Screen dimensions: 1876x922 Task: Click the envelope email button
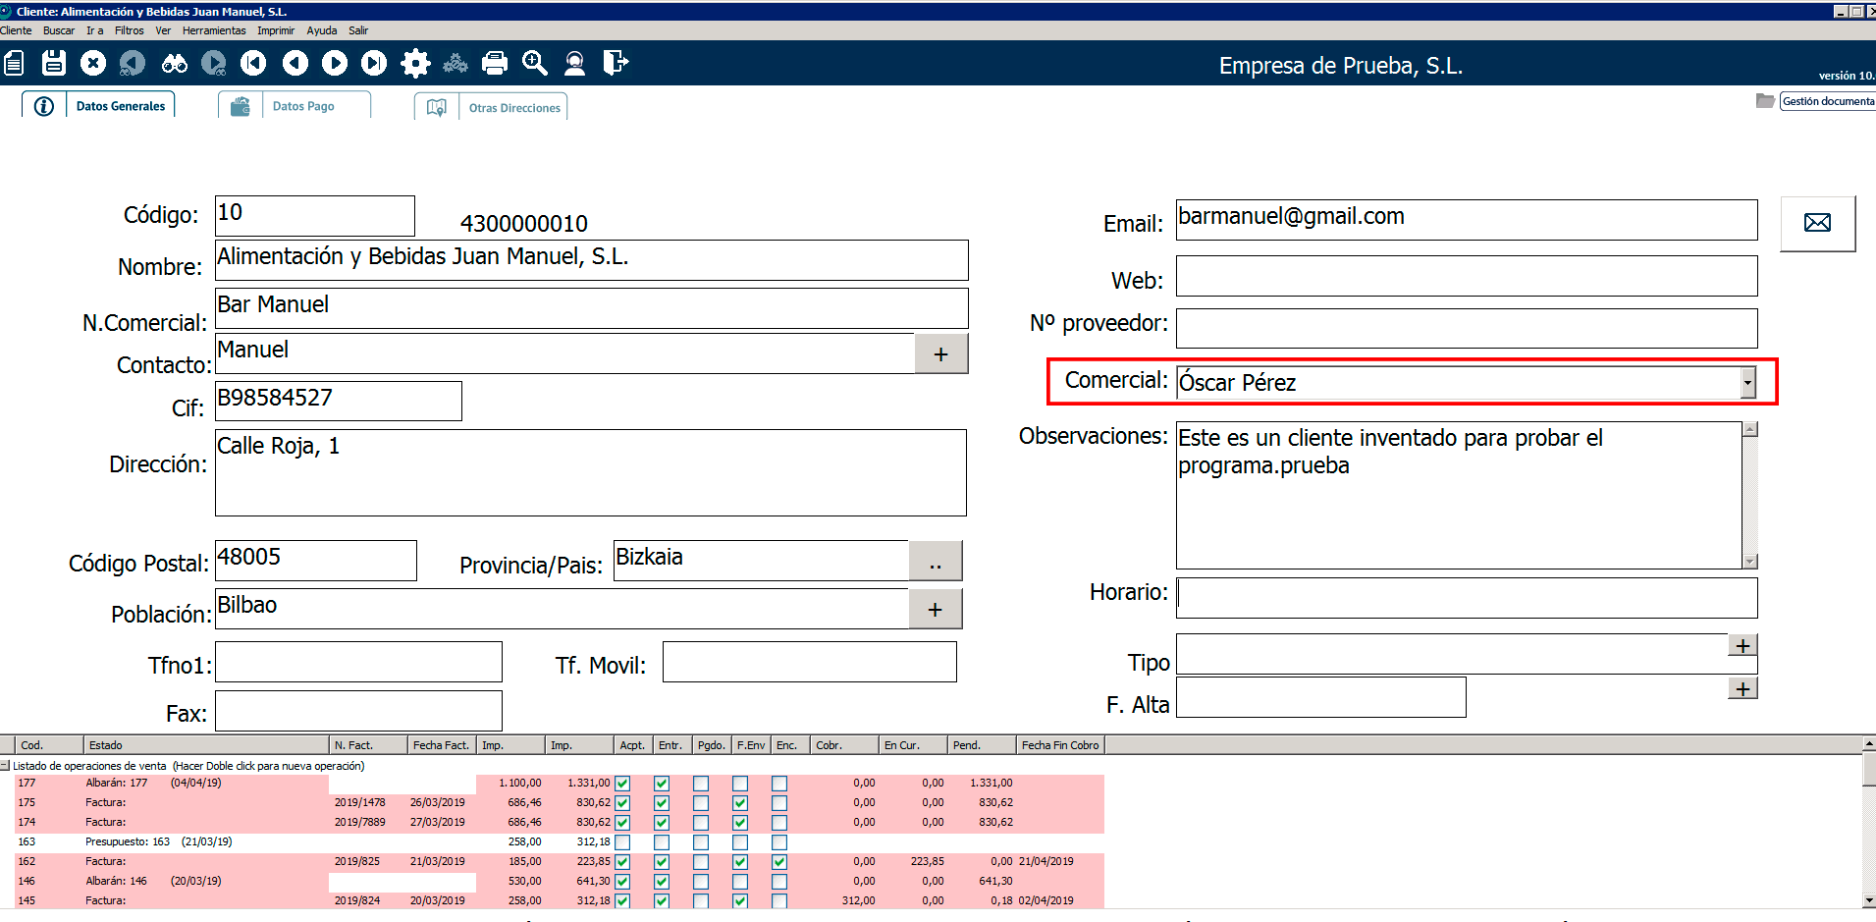point(1817,223)
